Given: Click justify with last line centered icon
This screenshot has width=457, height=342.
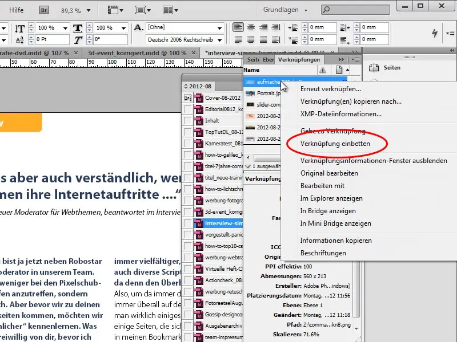Looking at the screenshot, I should coord(251,39).
